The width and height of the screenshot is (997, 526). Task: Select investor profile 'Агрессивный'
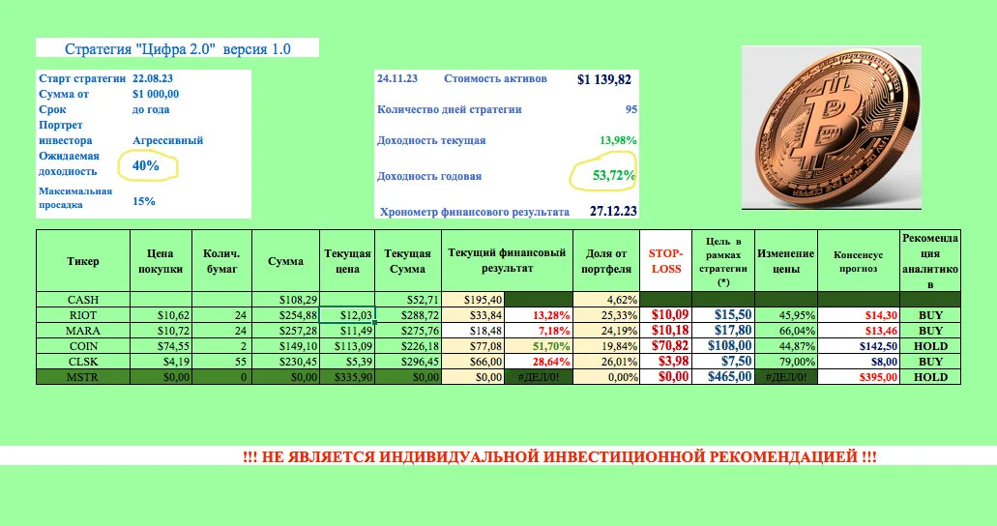[x=168, y=140]
